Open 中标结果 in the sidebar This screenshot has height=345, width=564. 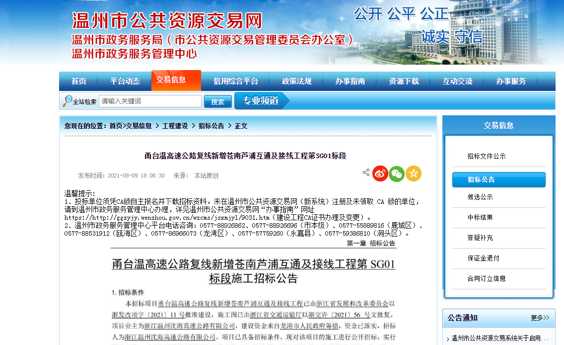(480, 217)
